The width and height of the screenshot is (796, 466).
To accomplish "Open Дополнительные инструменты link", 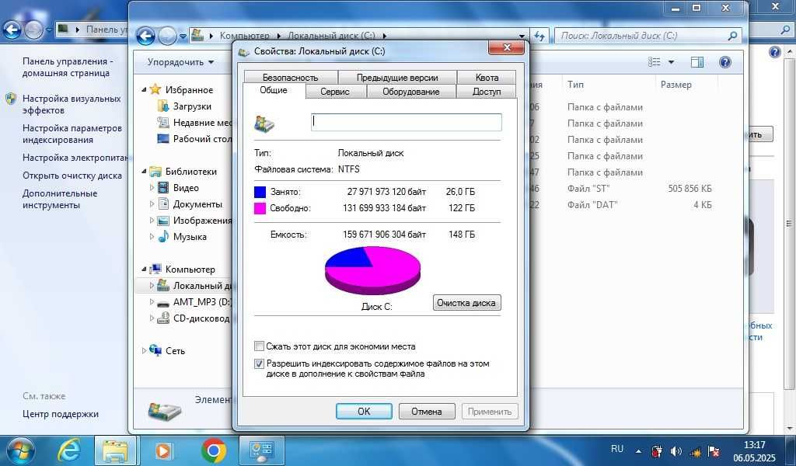I will pyautogui.click(x=60, y=200).
